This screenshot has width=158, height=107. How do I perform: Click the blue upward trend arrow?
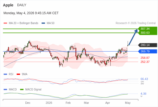click(133, 37)
